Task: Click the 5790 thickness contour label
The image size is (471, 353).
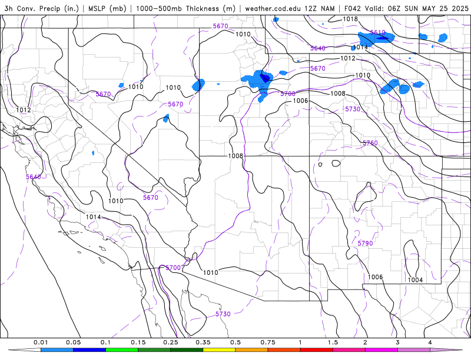Action: coord(365,243)
